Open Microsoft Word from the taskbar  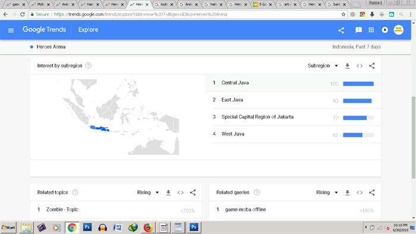tap(118, 227)
